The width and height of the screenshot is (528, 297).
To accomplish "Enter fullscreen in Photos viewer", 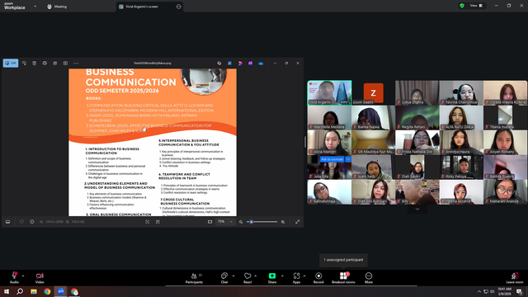I will pyautogui.click(x=297, y=222).
